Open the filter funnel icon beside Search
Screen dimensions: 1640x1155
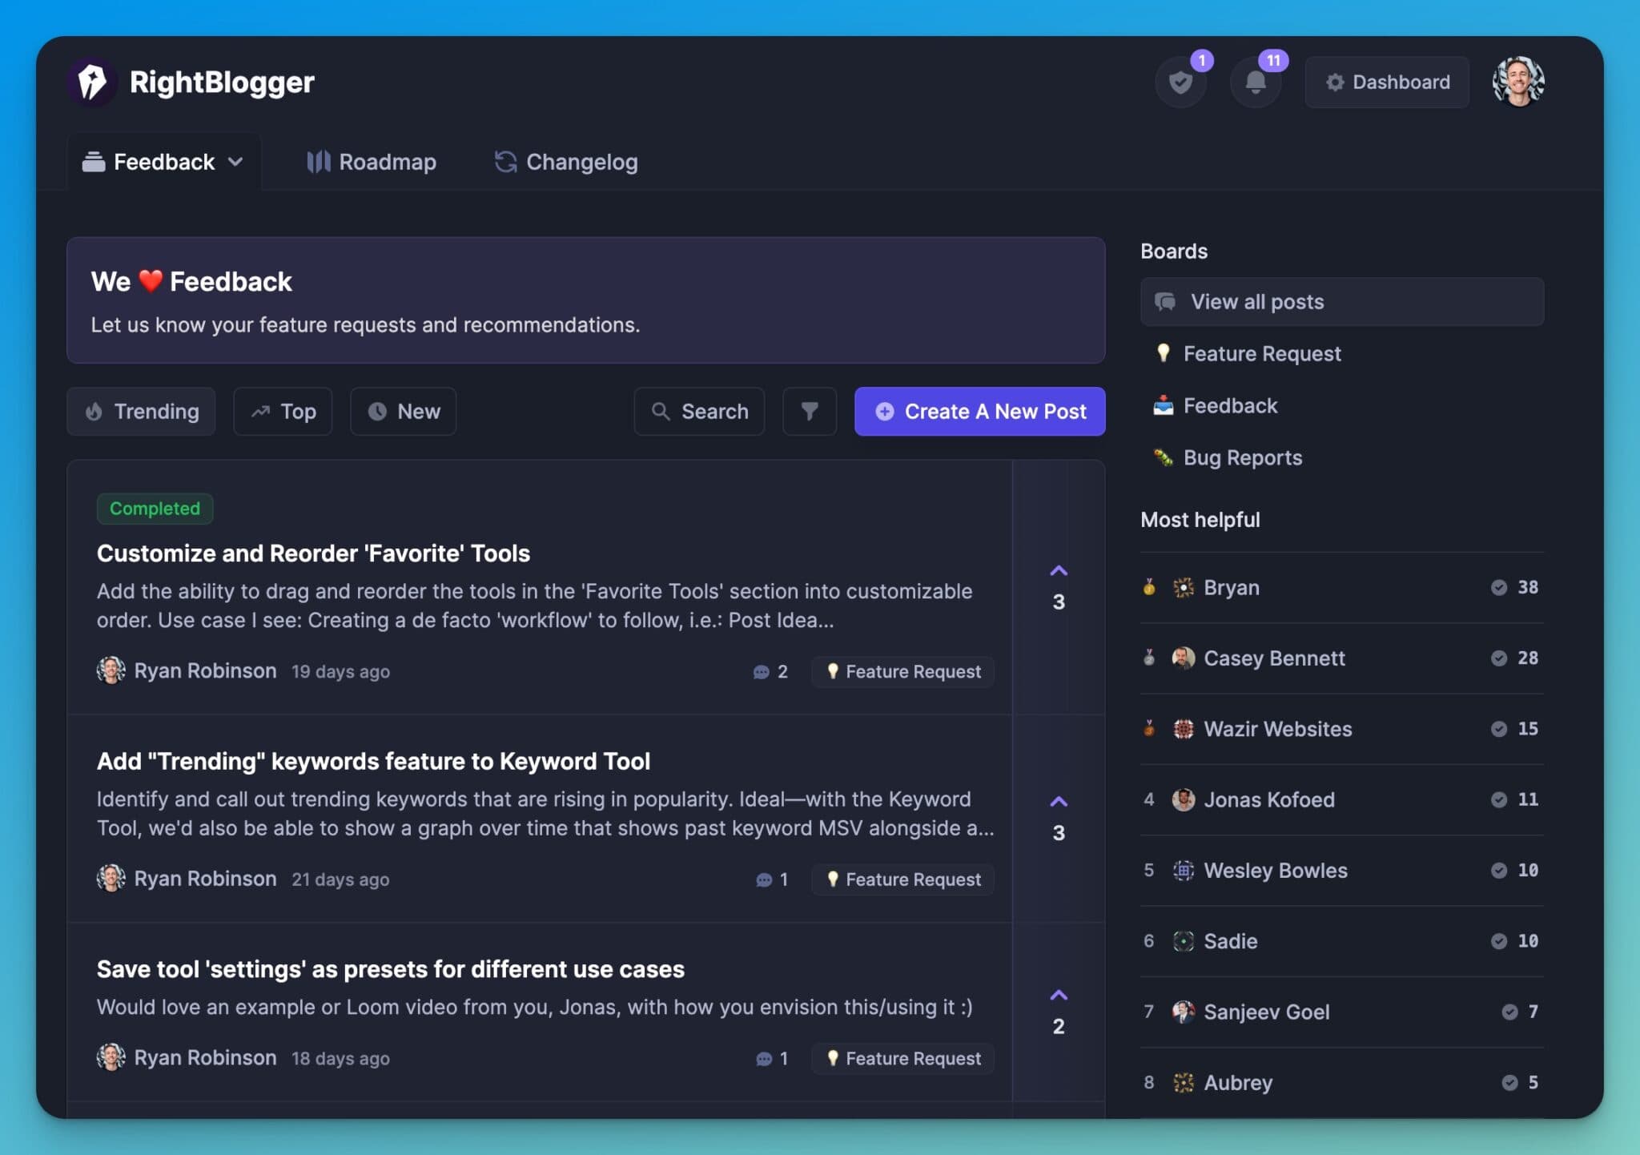[809, 411]
